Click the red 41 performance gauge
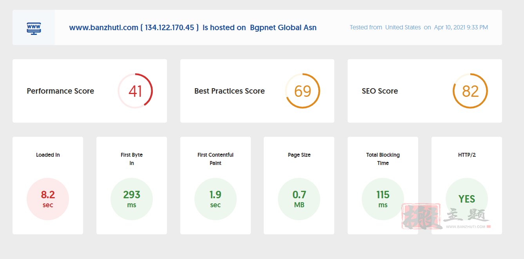This screenshot has width=524, height=259. (x=135, y=91)
